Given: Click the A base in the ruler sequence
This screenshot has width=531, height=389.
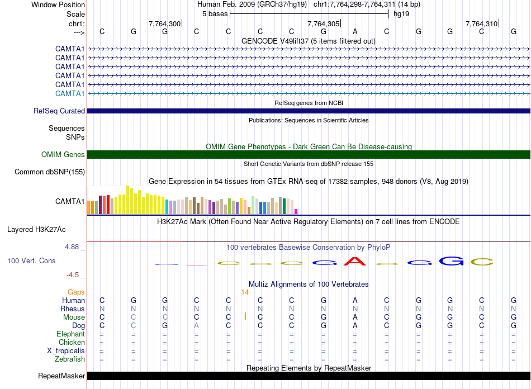Looking at the screenshot, I should coord(355,31).
